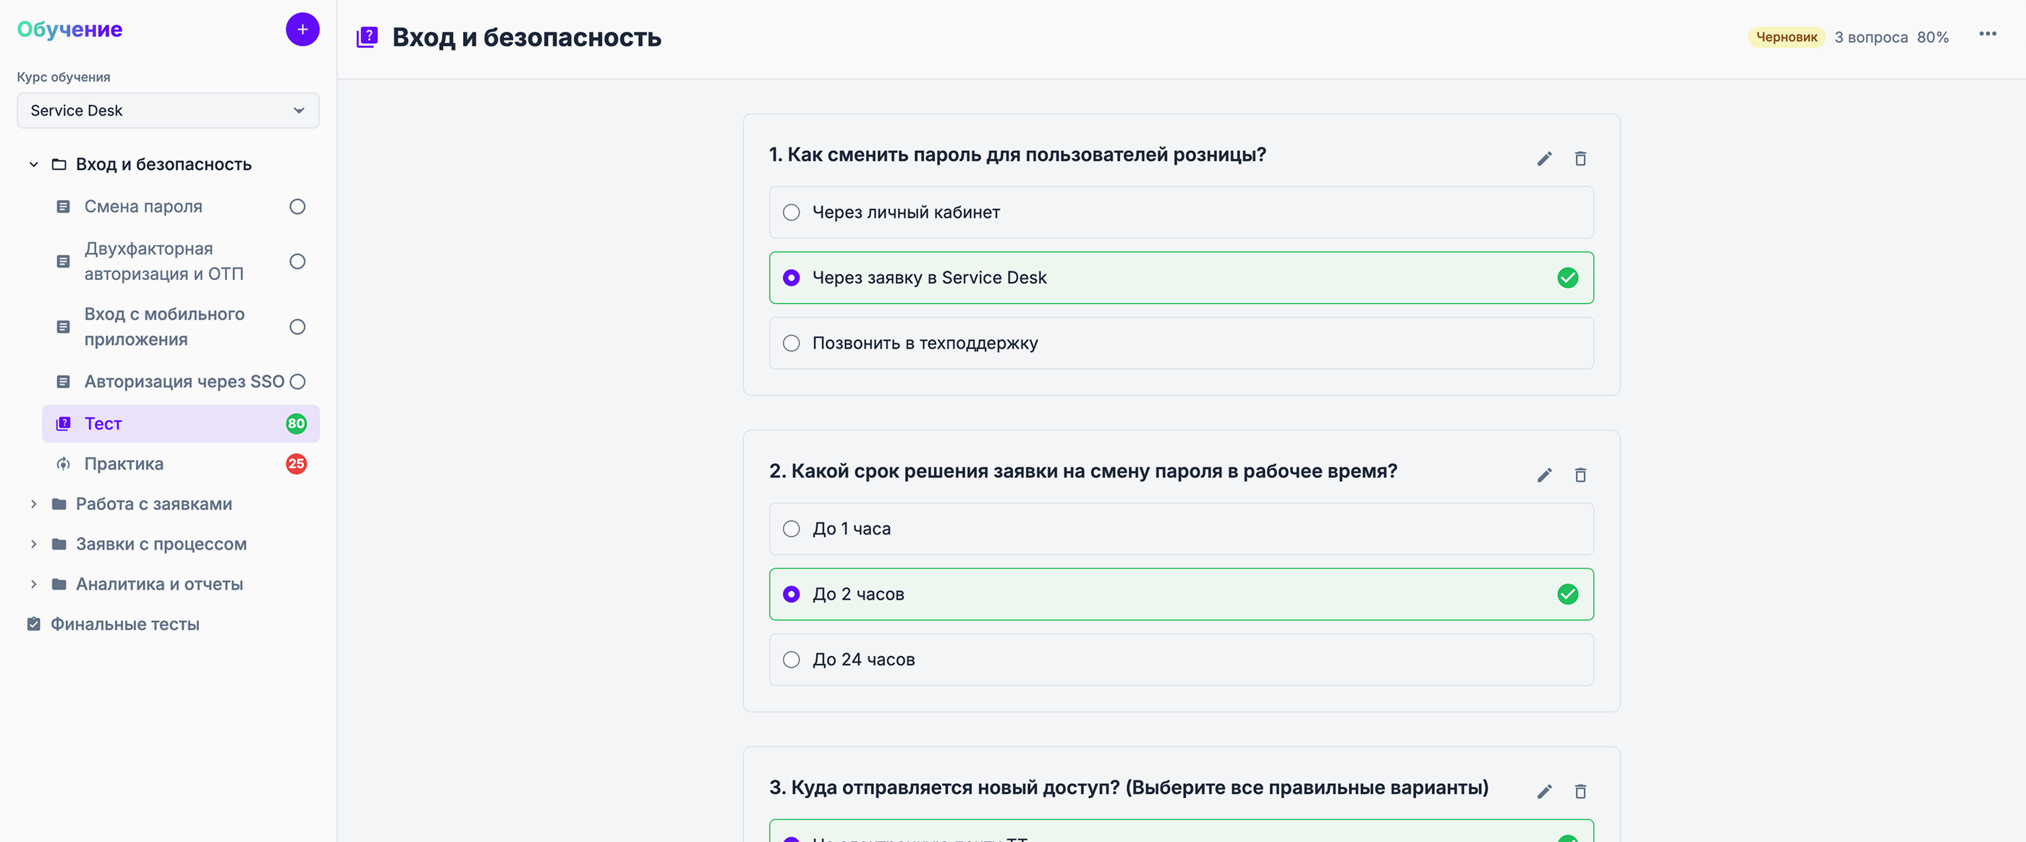
Task: Expand the 'Заявки с процессом' folder chevron
Action: tap(34, 544)
